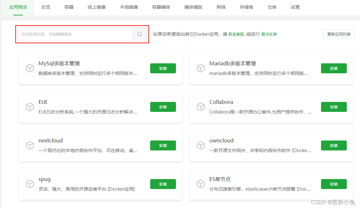Open the 设置 tab
Screen dimensions: 360x208
(295, 7)
